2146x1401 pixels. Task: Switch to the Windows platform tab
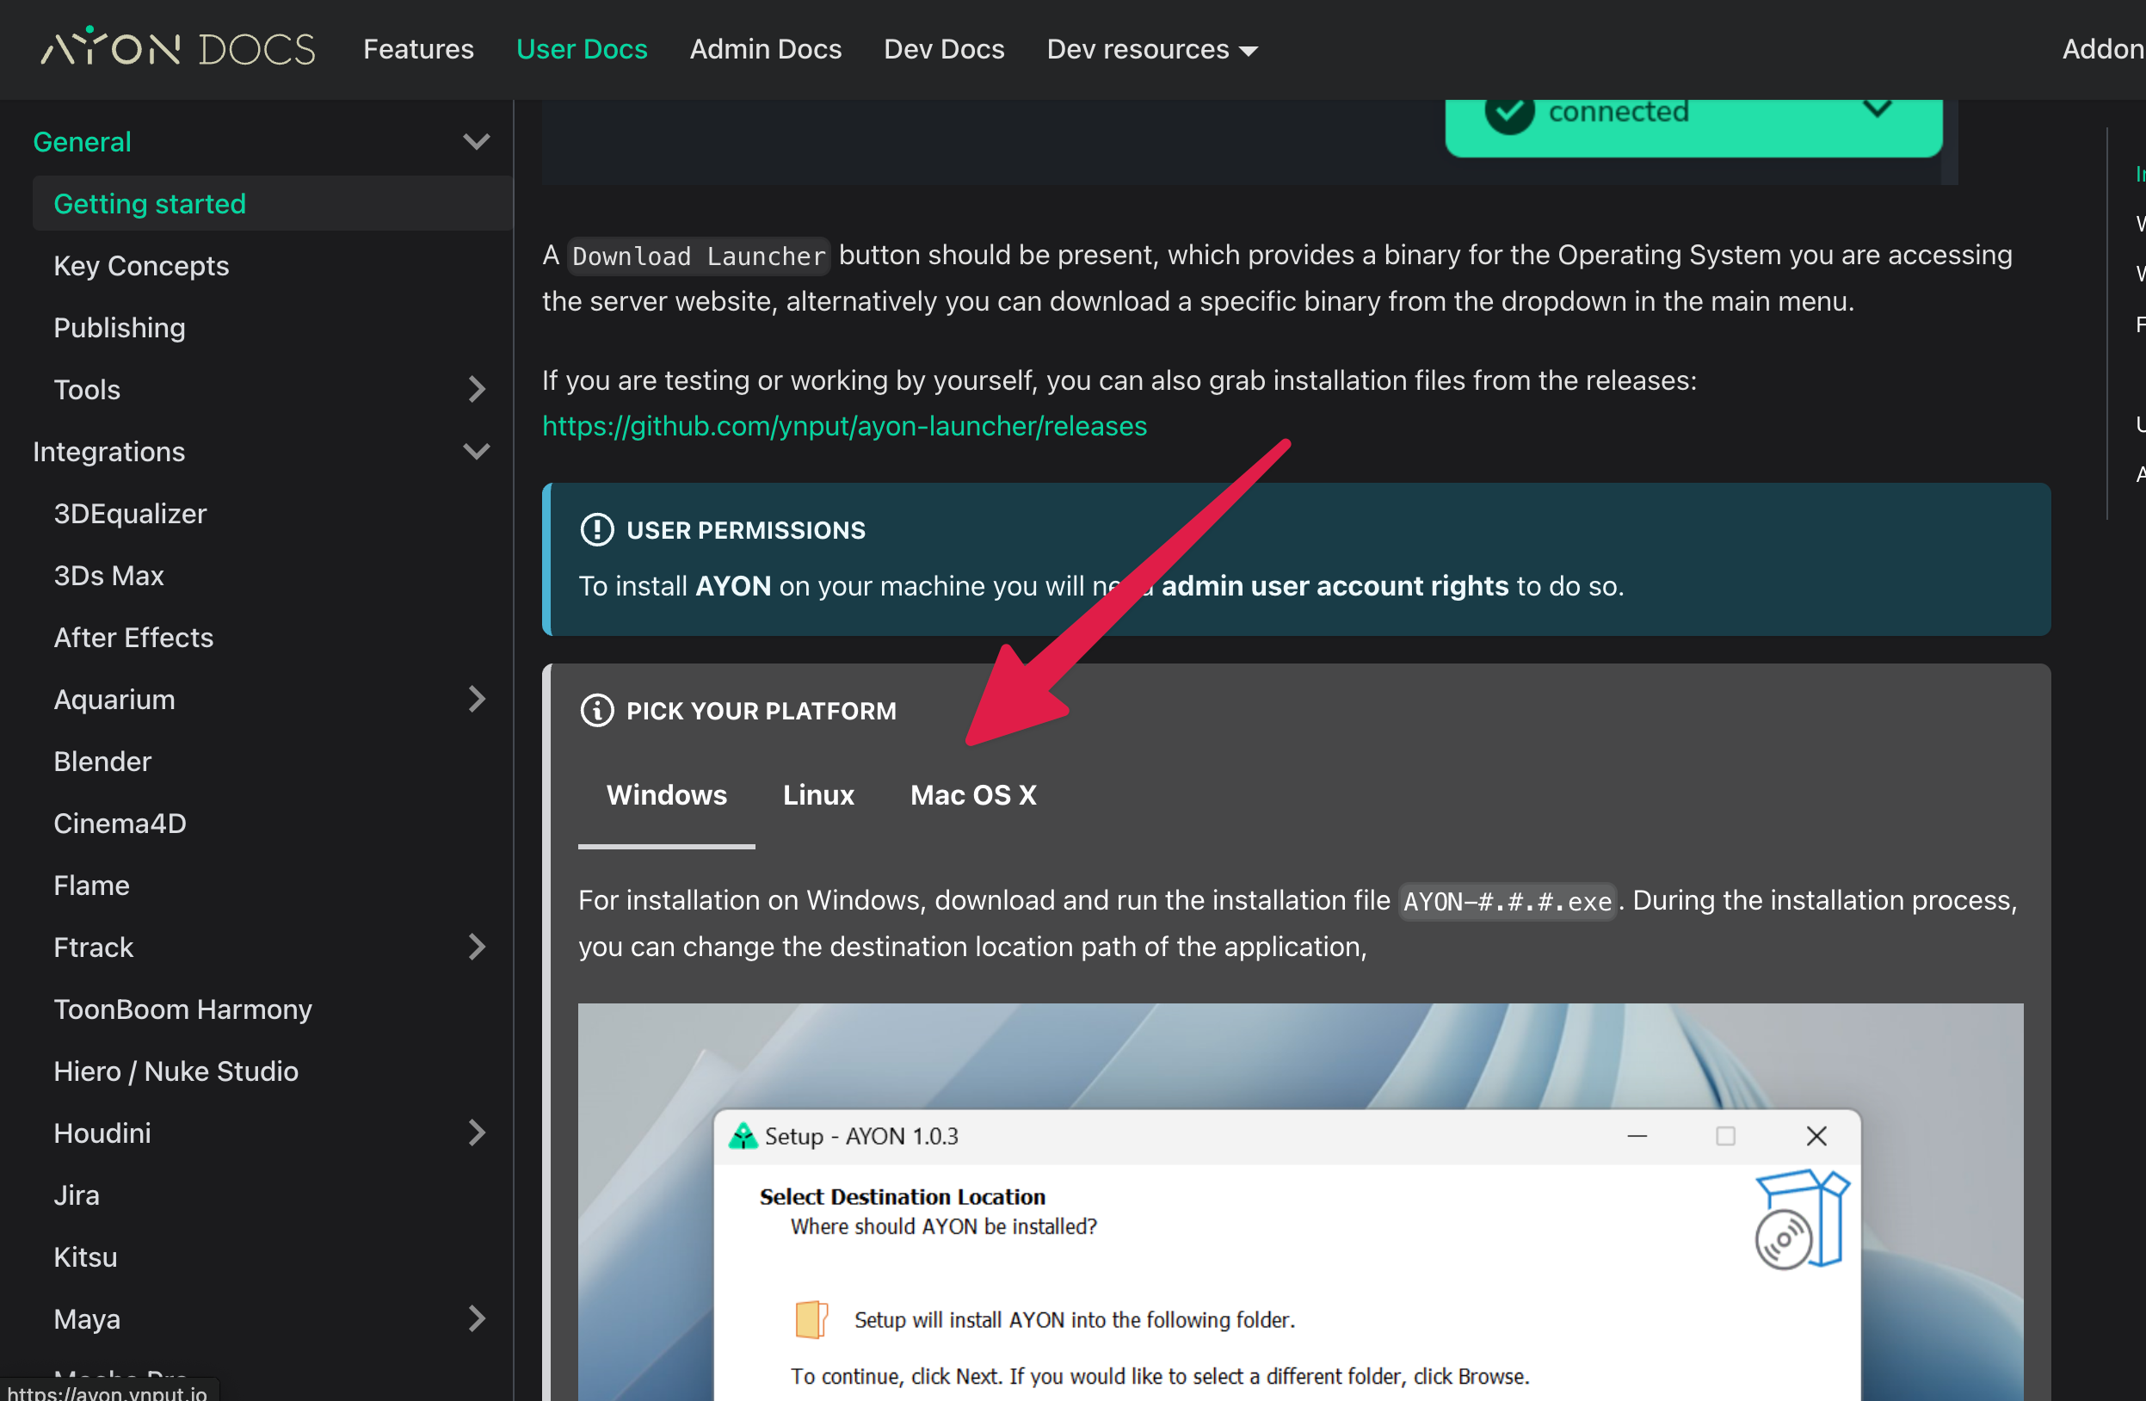[666, 795]
